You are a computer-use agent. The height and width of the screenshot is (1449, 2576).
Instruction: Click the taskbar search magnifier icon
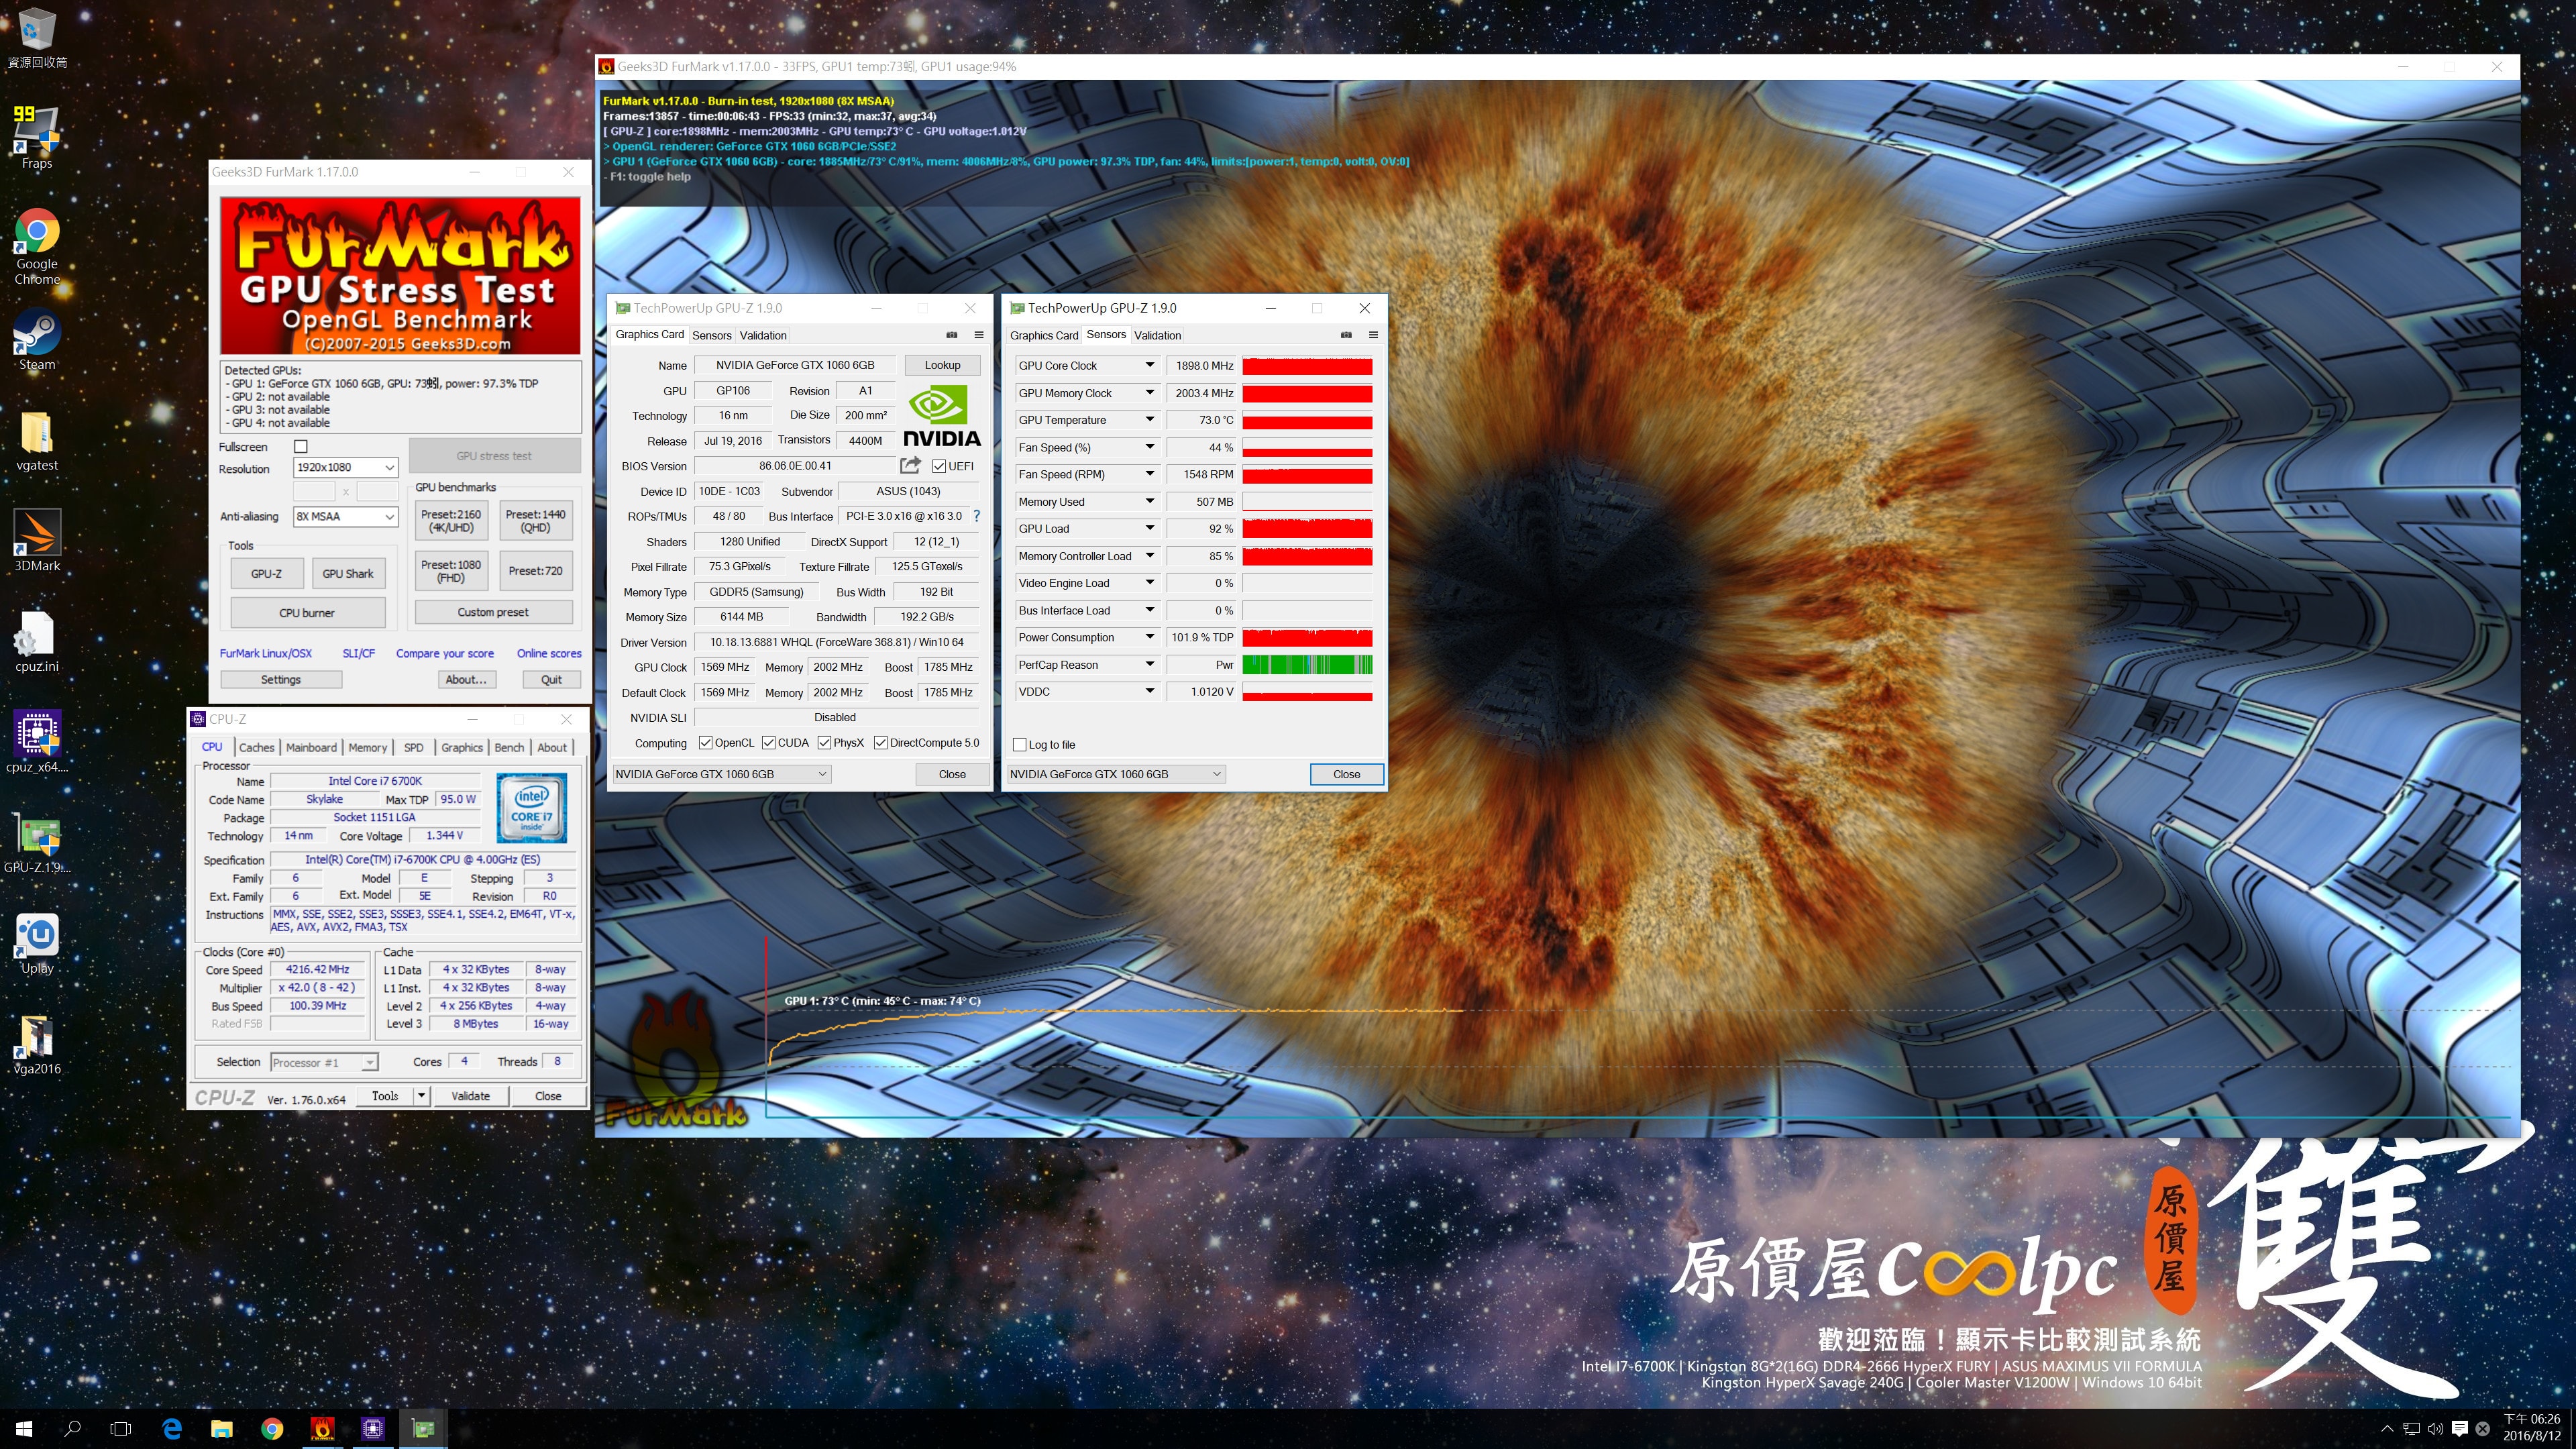pos(72,1429)
